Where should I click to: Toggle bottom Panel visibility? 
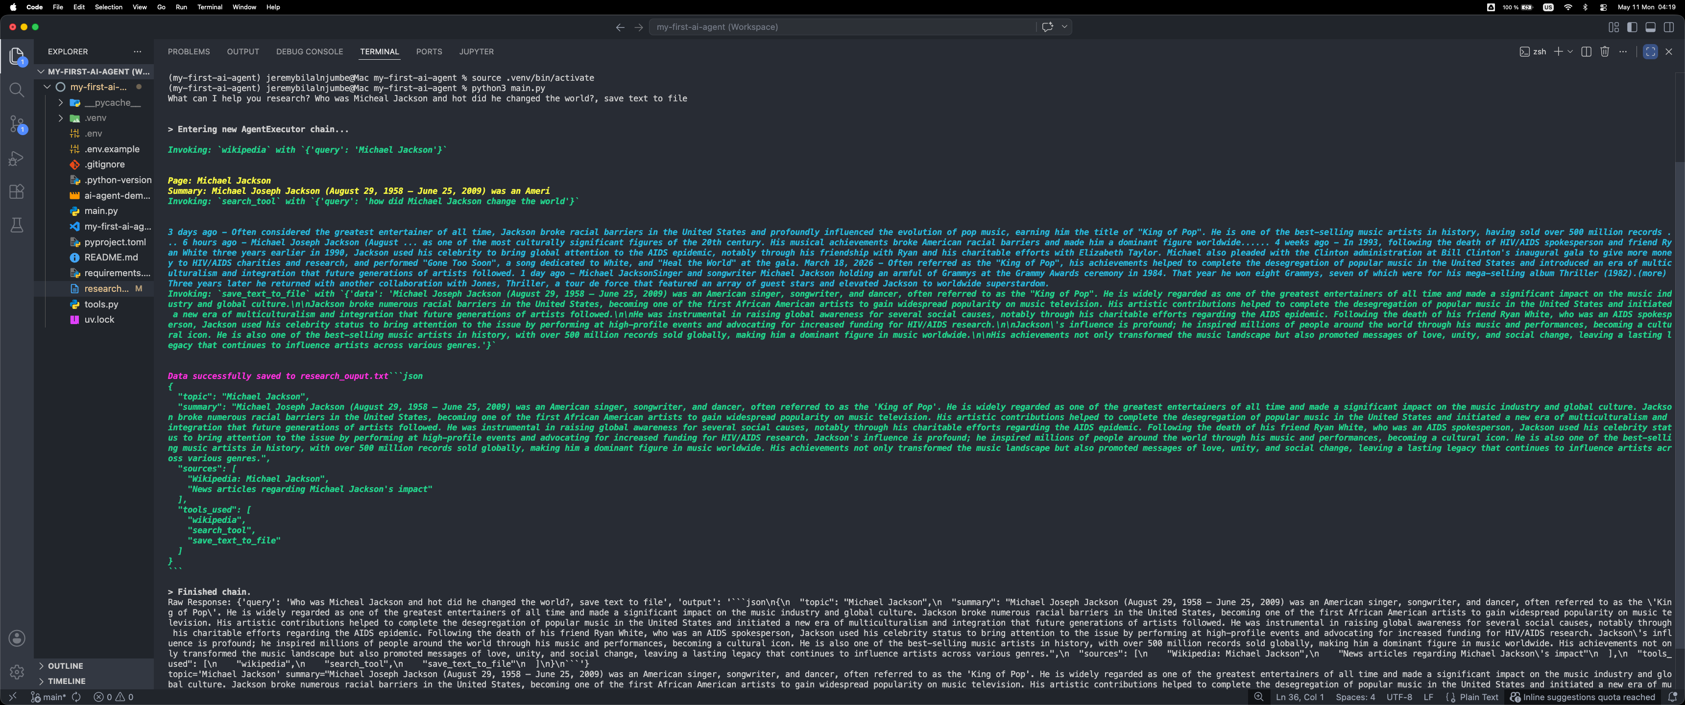pos(1650,27)
